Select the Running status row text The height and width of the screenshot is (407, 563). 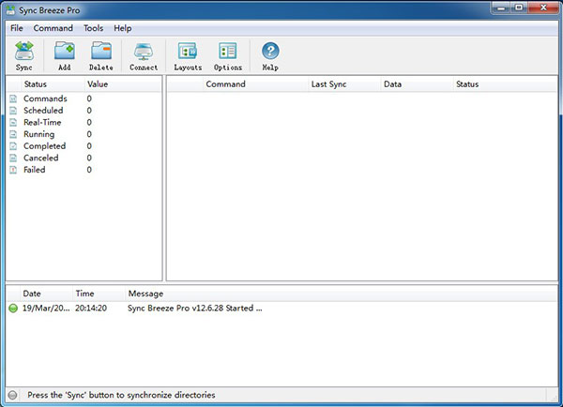(x=39, y=135)
